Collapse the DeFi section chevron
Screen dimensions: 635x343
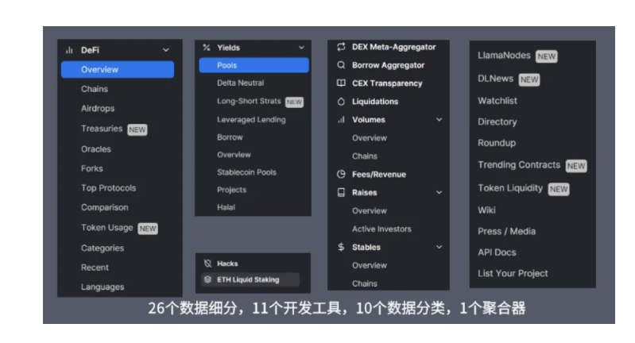click(166, 50)
